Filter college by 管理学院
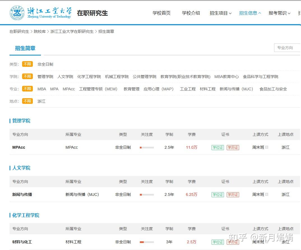The image size is (301, 250). click(x=45, y=77)
